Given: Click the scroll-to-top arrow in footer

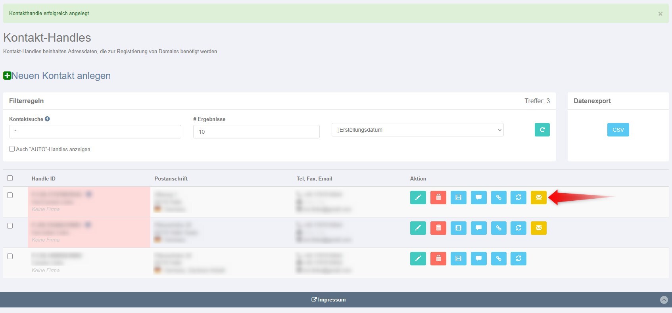Looking at the screenshot, I should tap(664, 300).
